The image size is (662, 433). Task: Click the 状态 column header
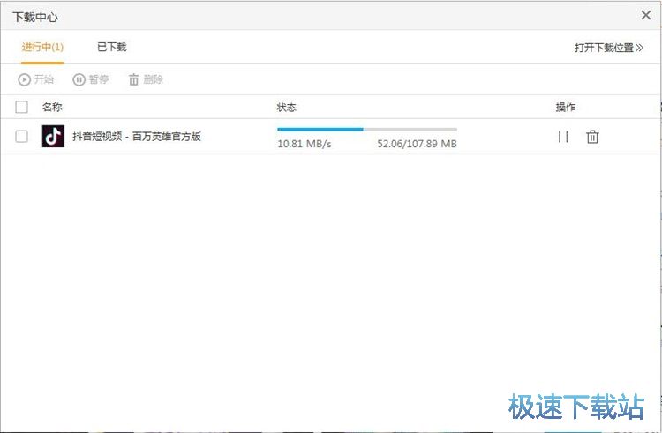click(x=287, y=108)
